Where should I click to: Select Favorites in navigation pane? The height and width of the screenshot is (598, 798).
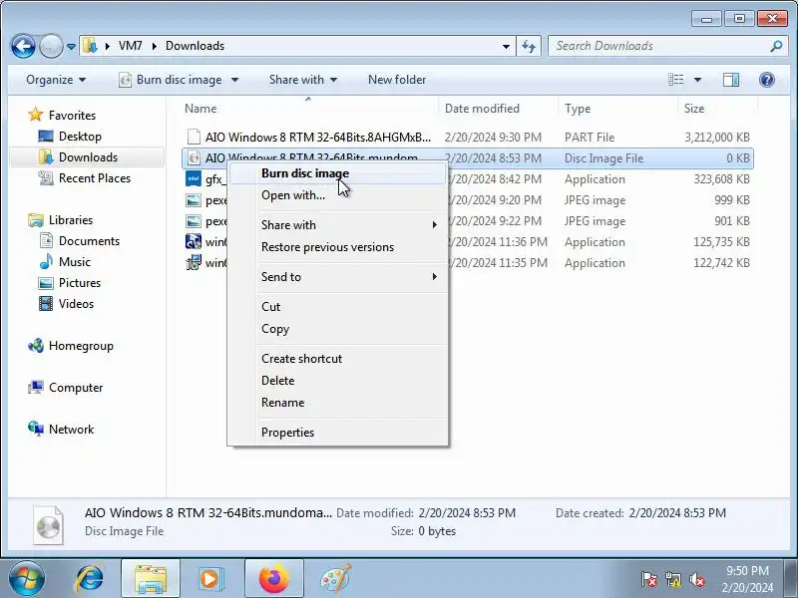point(72,116)
